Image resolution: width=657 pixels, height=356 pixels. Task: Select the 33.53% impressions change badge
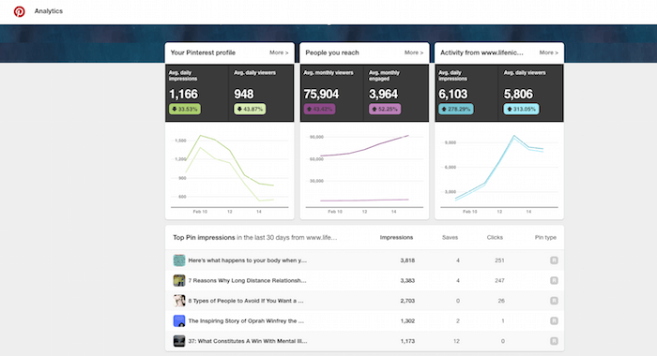185,110
